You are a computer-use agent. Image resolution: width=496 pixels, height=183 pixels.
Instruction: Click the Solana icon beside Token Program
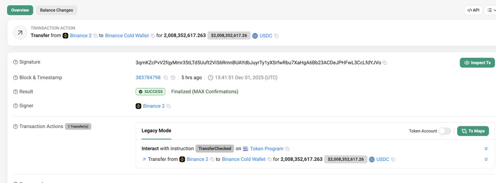(246, 148)
